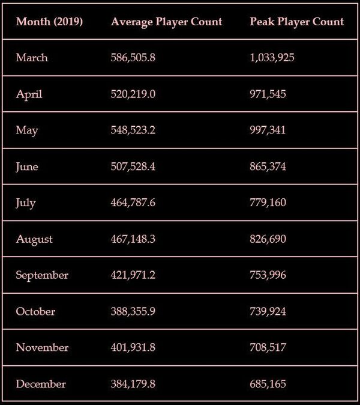
Task: Click July average value 464,787.6
Action: tap(133, 202)
